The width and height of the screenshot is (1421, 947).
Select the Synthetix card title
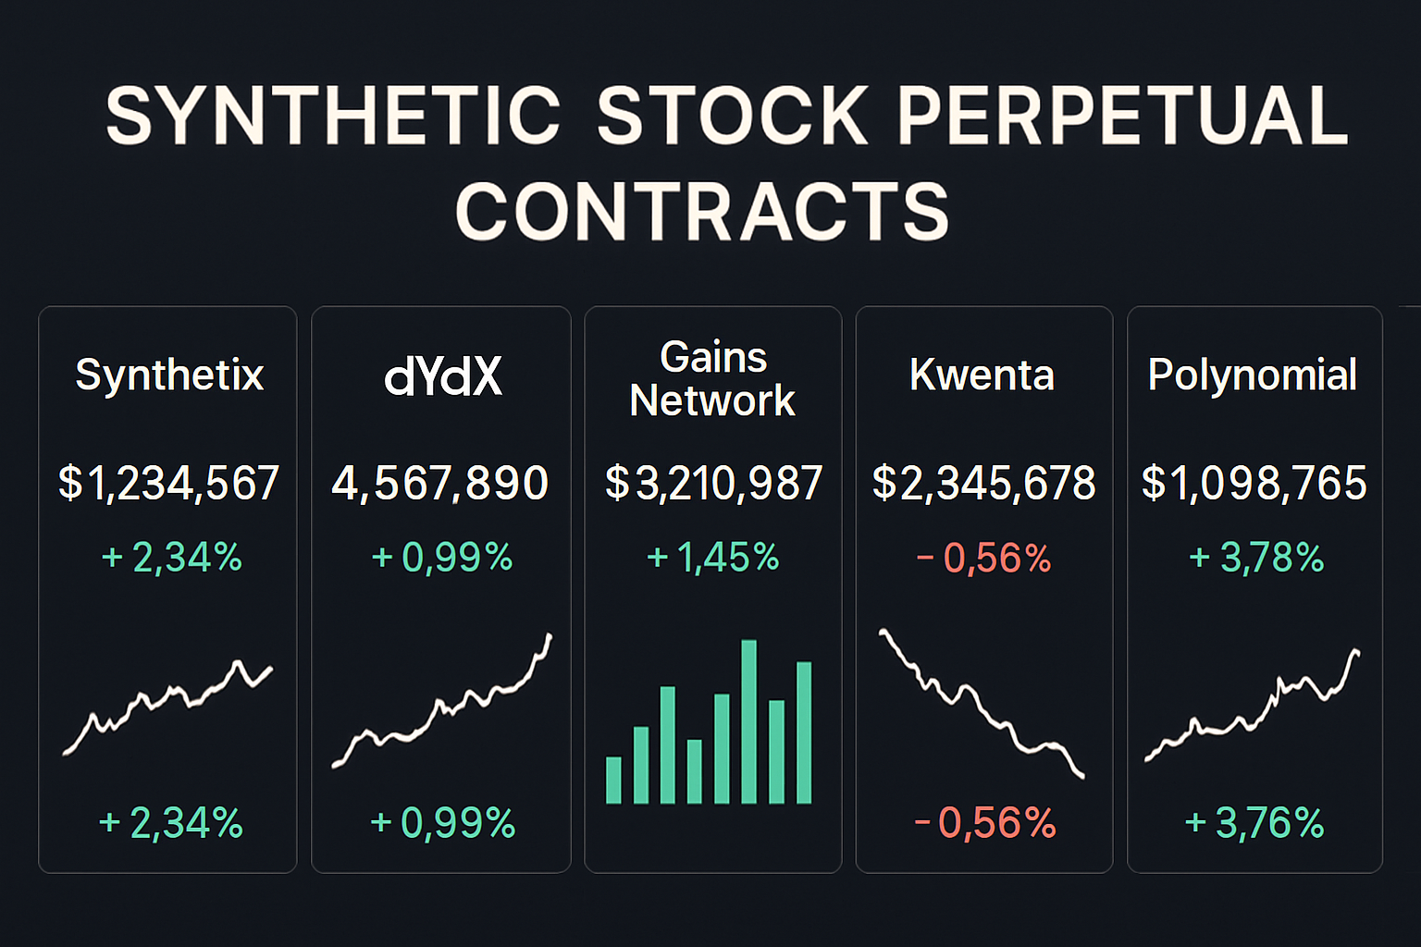coord(169,375)
